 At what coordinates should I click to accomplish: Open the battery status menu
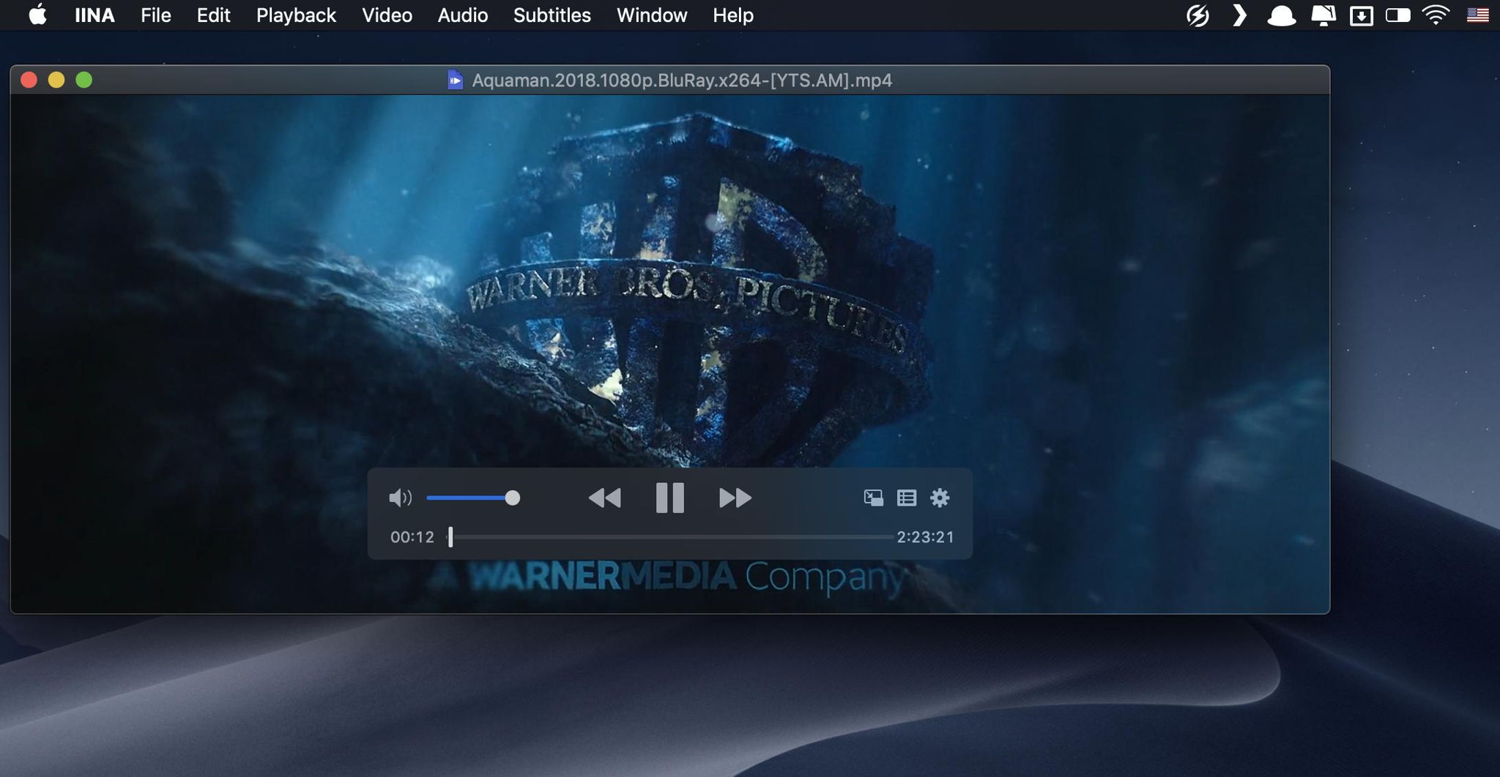(x=1398, y=15)
